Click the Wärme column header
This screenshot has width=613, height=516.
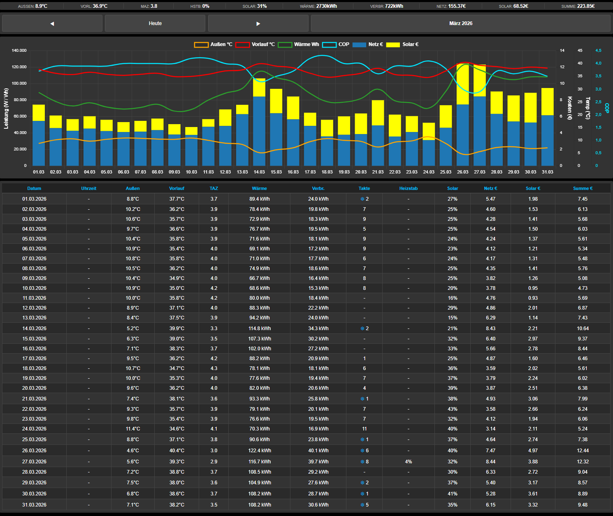(x=259, y=188)
